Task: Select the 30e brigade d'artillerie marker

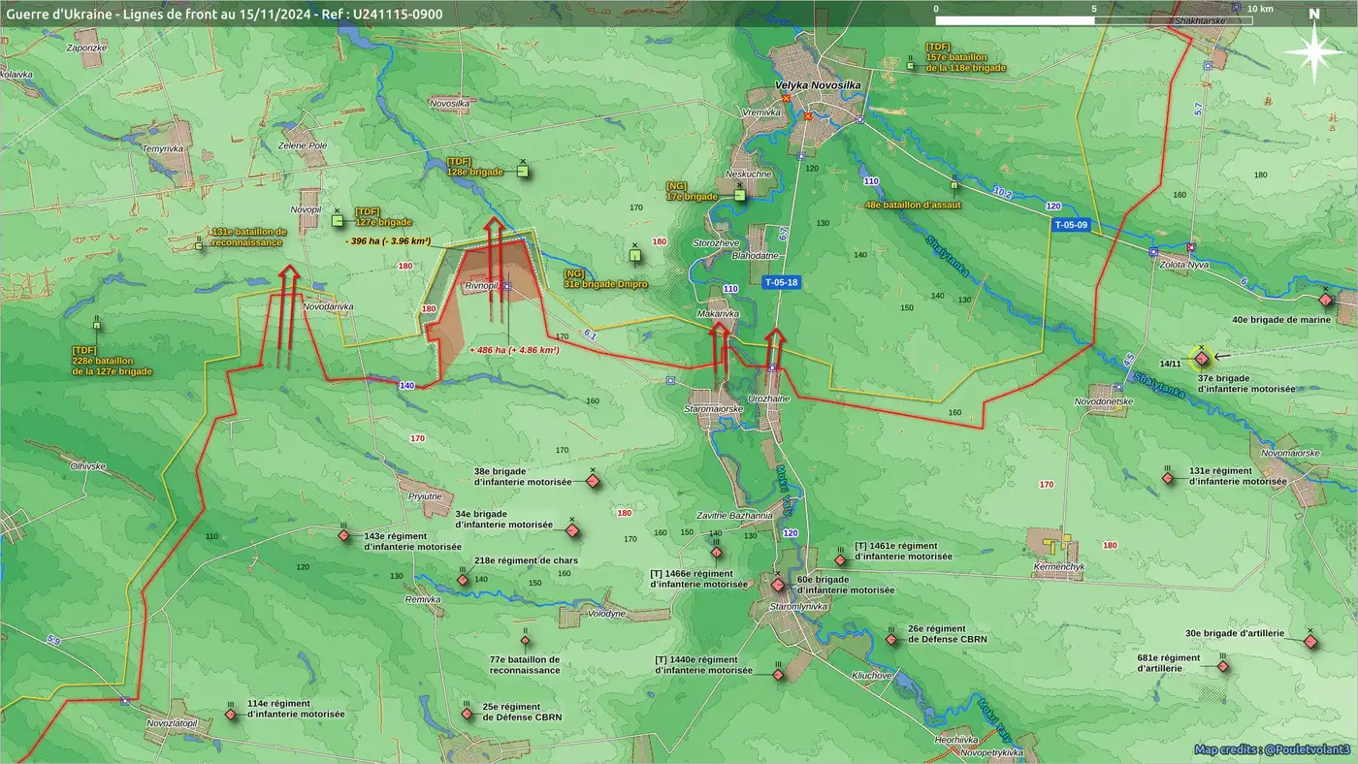Action: pyautogui.click(x=1310, y=642)
